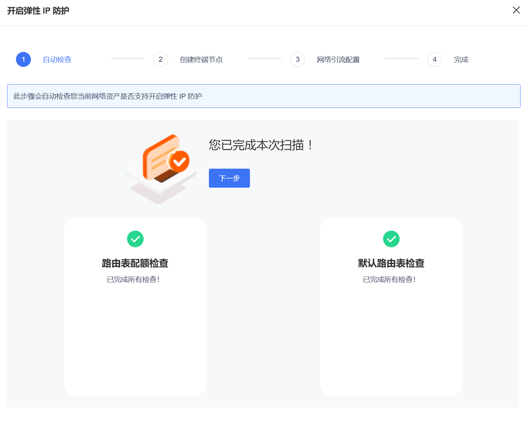The image size is (528, 430).
Task: Click green checkmark above 路由表配额检查
Action: click(135, 239)
